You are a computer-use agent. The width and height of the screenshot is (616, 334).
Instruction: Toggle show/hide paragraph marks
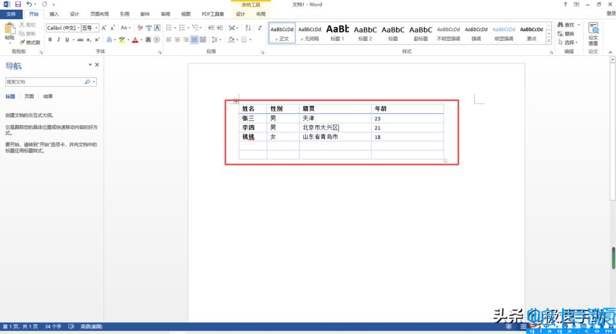260,28
